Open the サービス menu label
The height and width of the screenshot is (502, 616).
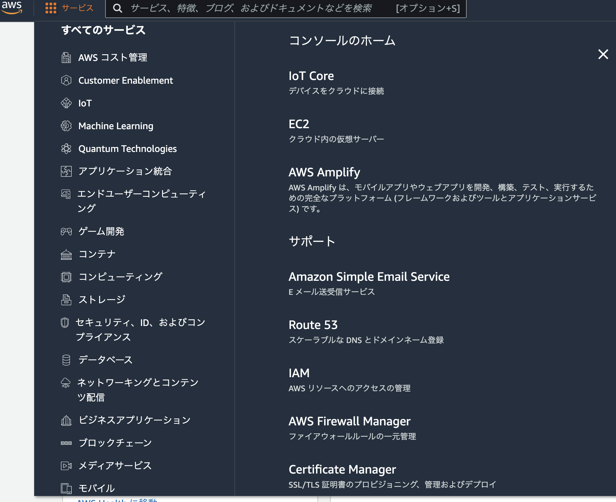coord(77,8)
